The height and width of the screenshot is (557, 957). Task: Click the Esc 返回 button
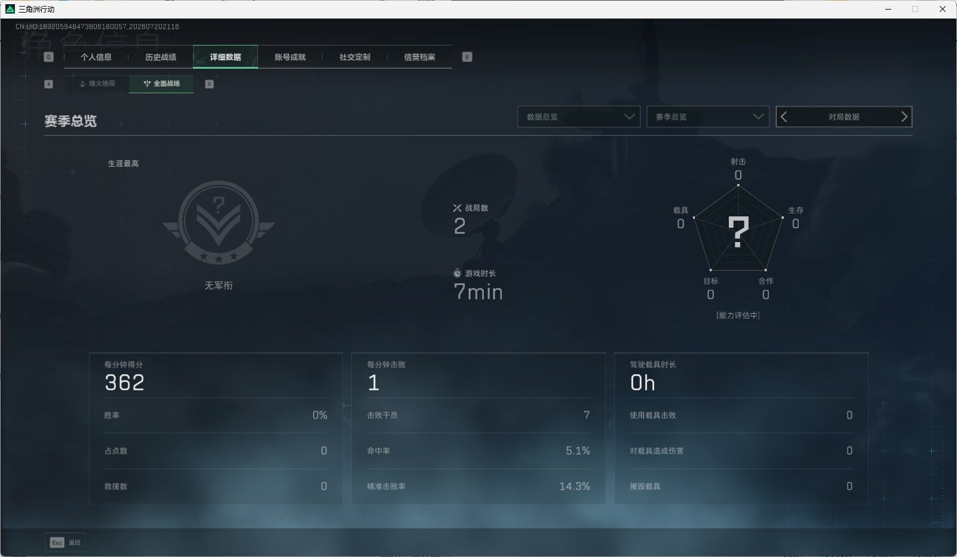(x=65, y=542)
